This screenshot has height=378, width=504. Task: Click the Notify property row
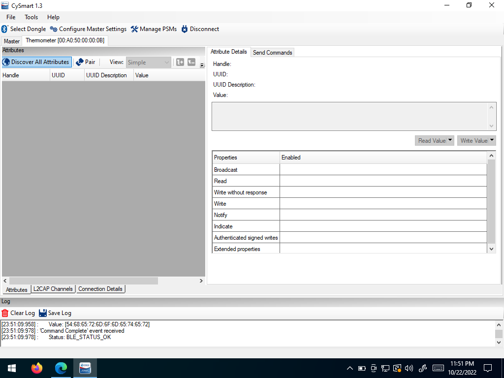(349, 215)
